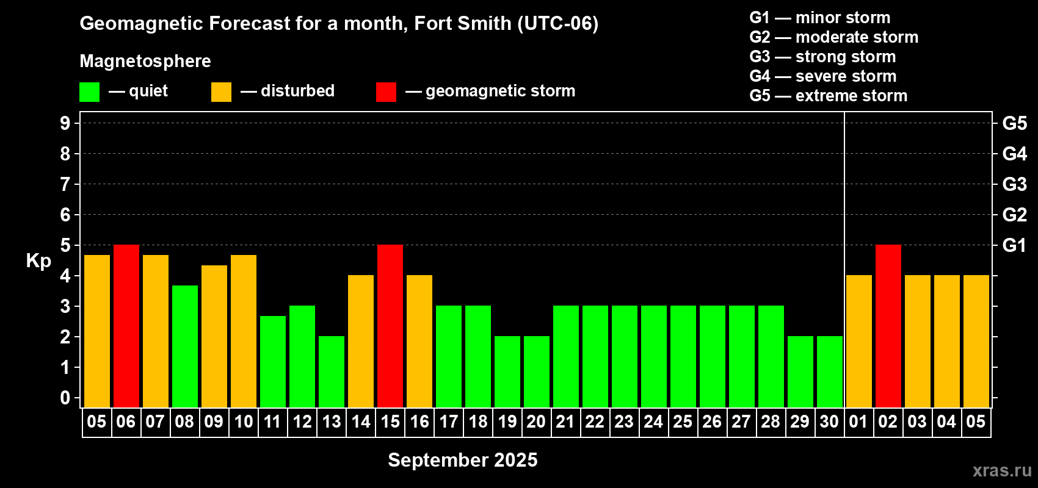The image size is (1038, 488).
Task: Click the date cell '27' on the axis
Action: pos(742,422)
